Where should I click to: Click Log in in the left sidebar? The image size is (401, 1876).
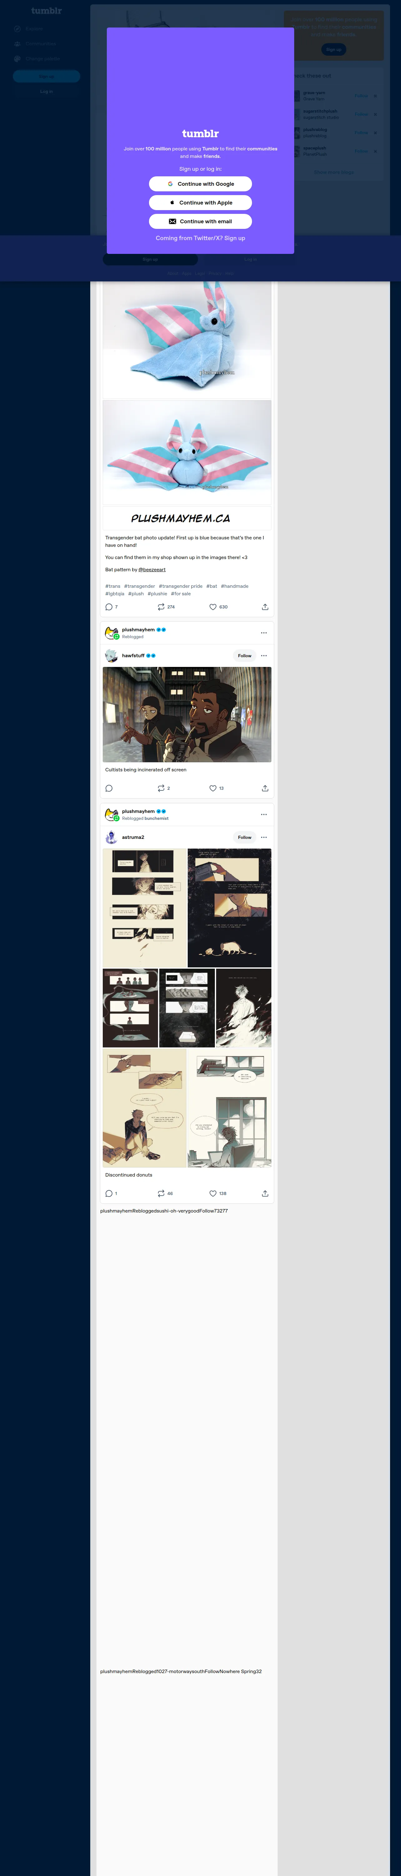click(x=47, y=92)
